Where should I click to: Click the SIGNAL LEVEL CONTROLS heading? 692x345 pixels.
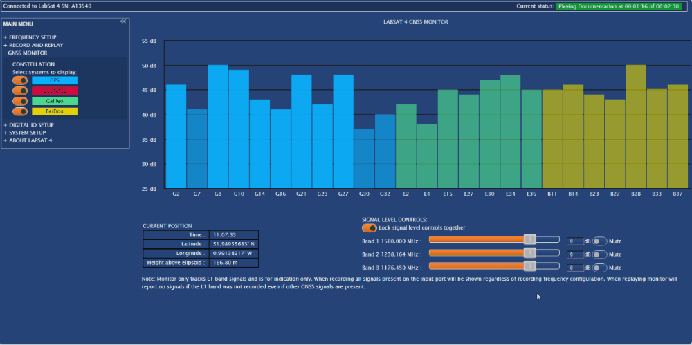point(394,219)
